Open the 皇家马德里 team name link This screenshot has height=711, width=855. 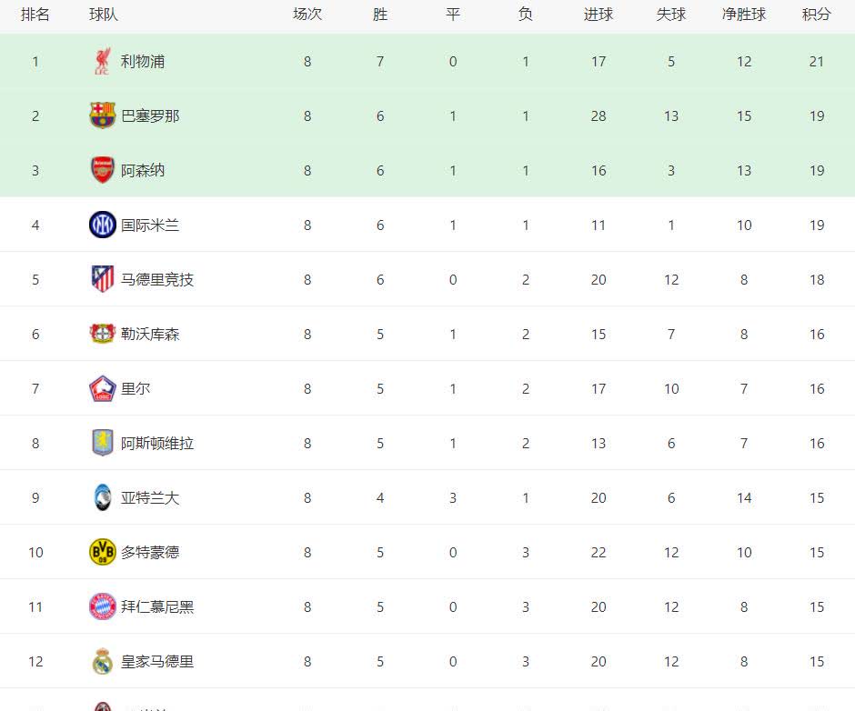(x=157, y=662)
